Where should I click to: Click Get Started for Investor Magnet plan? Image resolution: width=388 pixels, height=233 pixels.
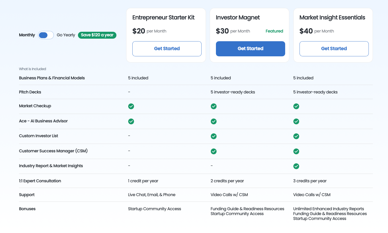point(251,49)
